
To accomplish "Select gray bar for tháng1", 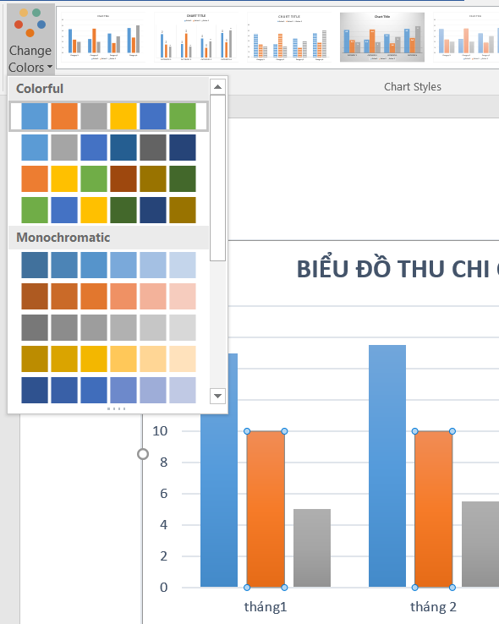I will coord(312,548).
